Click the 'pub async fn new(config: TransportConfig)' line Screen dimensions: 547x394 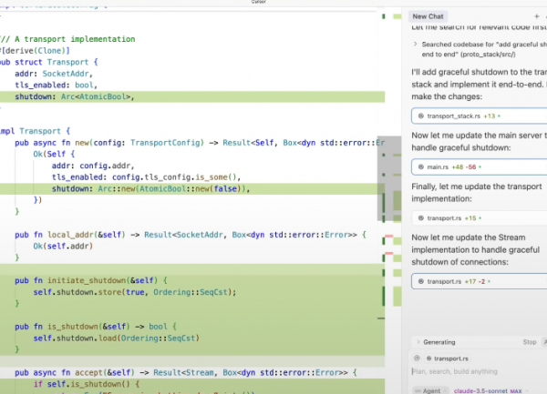click(200, 143)
